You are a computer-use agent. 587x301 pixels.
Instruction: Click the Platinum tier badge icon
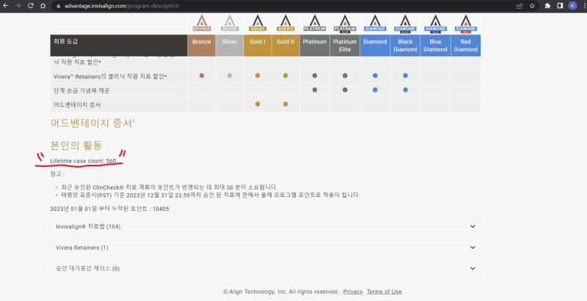pos(315,23)
